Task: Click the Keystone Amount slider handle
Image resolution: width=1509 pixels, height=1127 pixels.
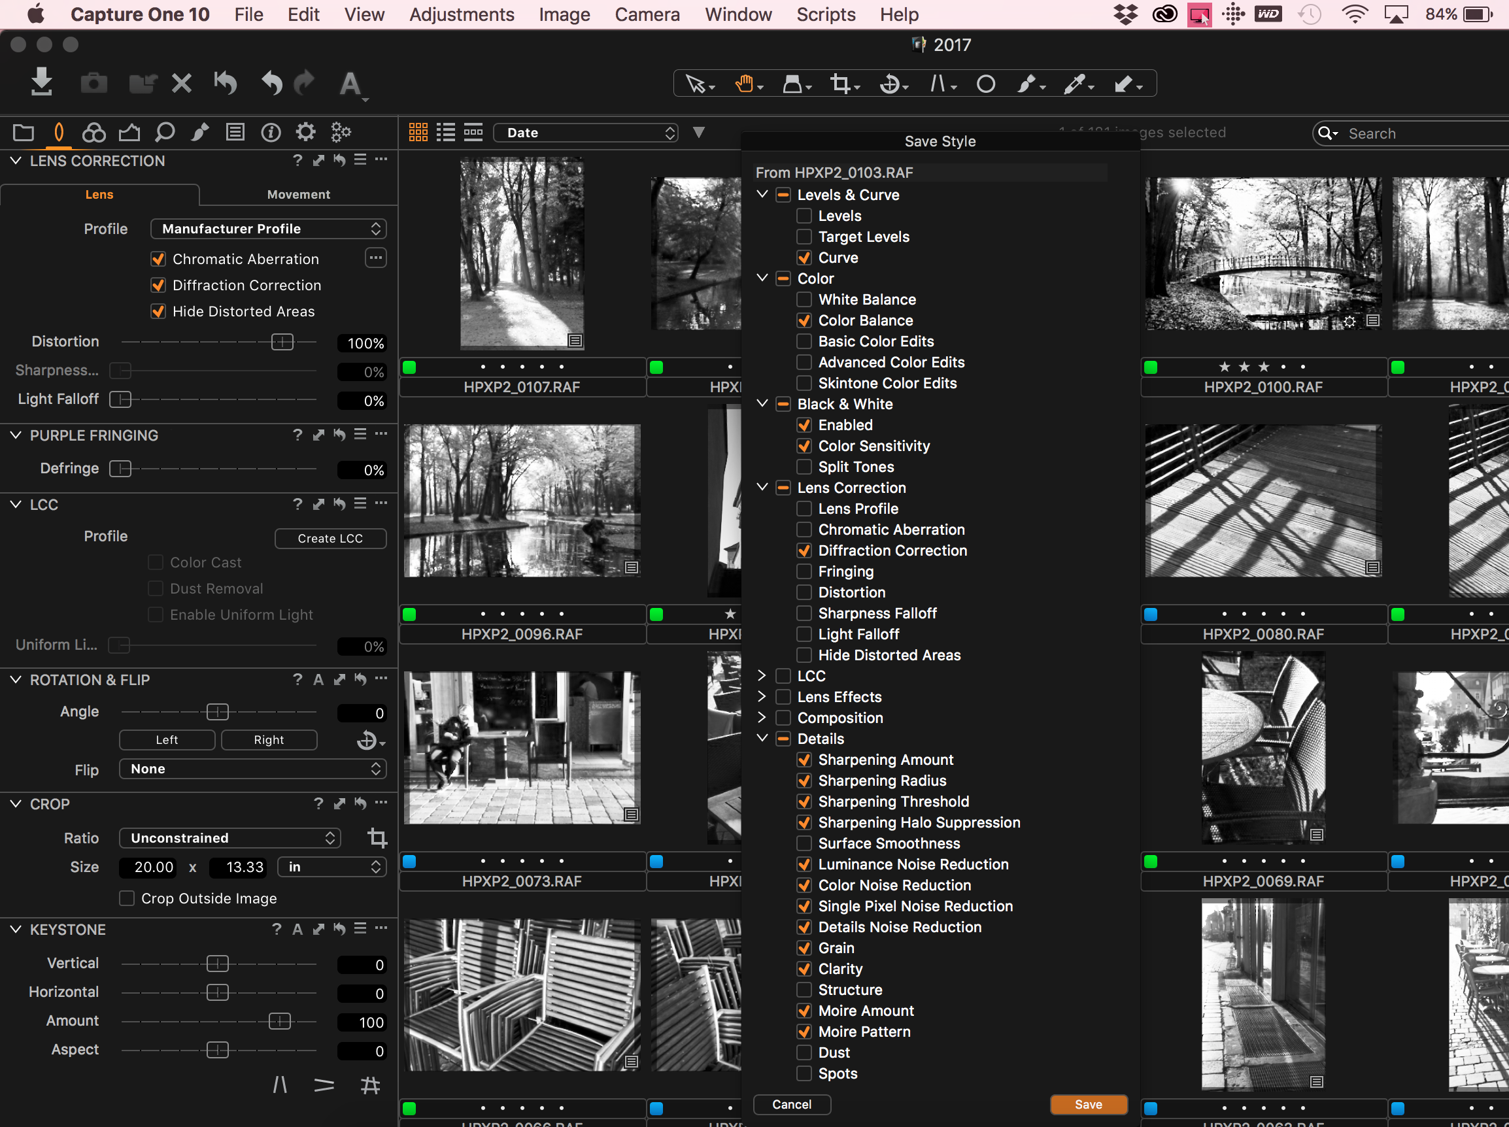Action: pos(279,1020)
